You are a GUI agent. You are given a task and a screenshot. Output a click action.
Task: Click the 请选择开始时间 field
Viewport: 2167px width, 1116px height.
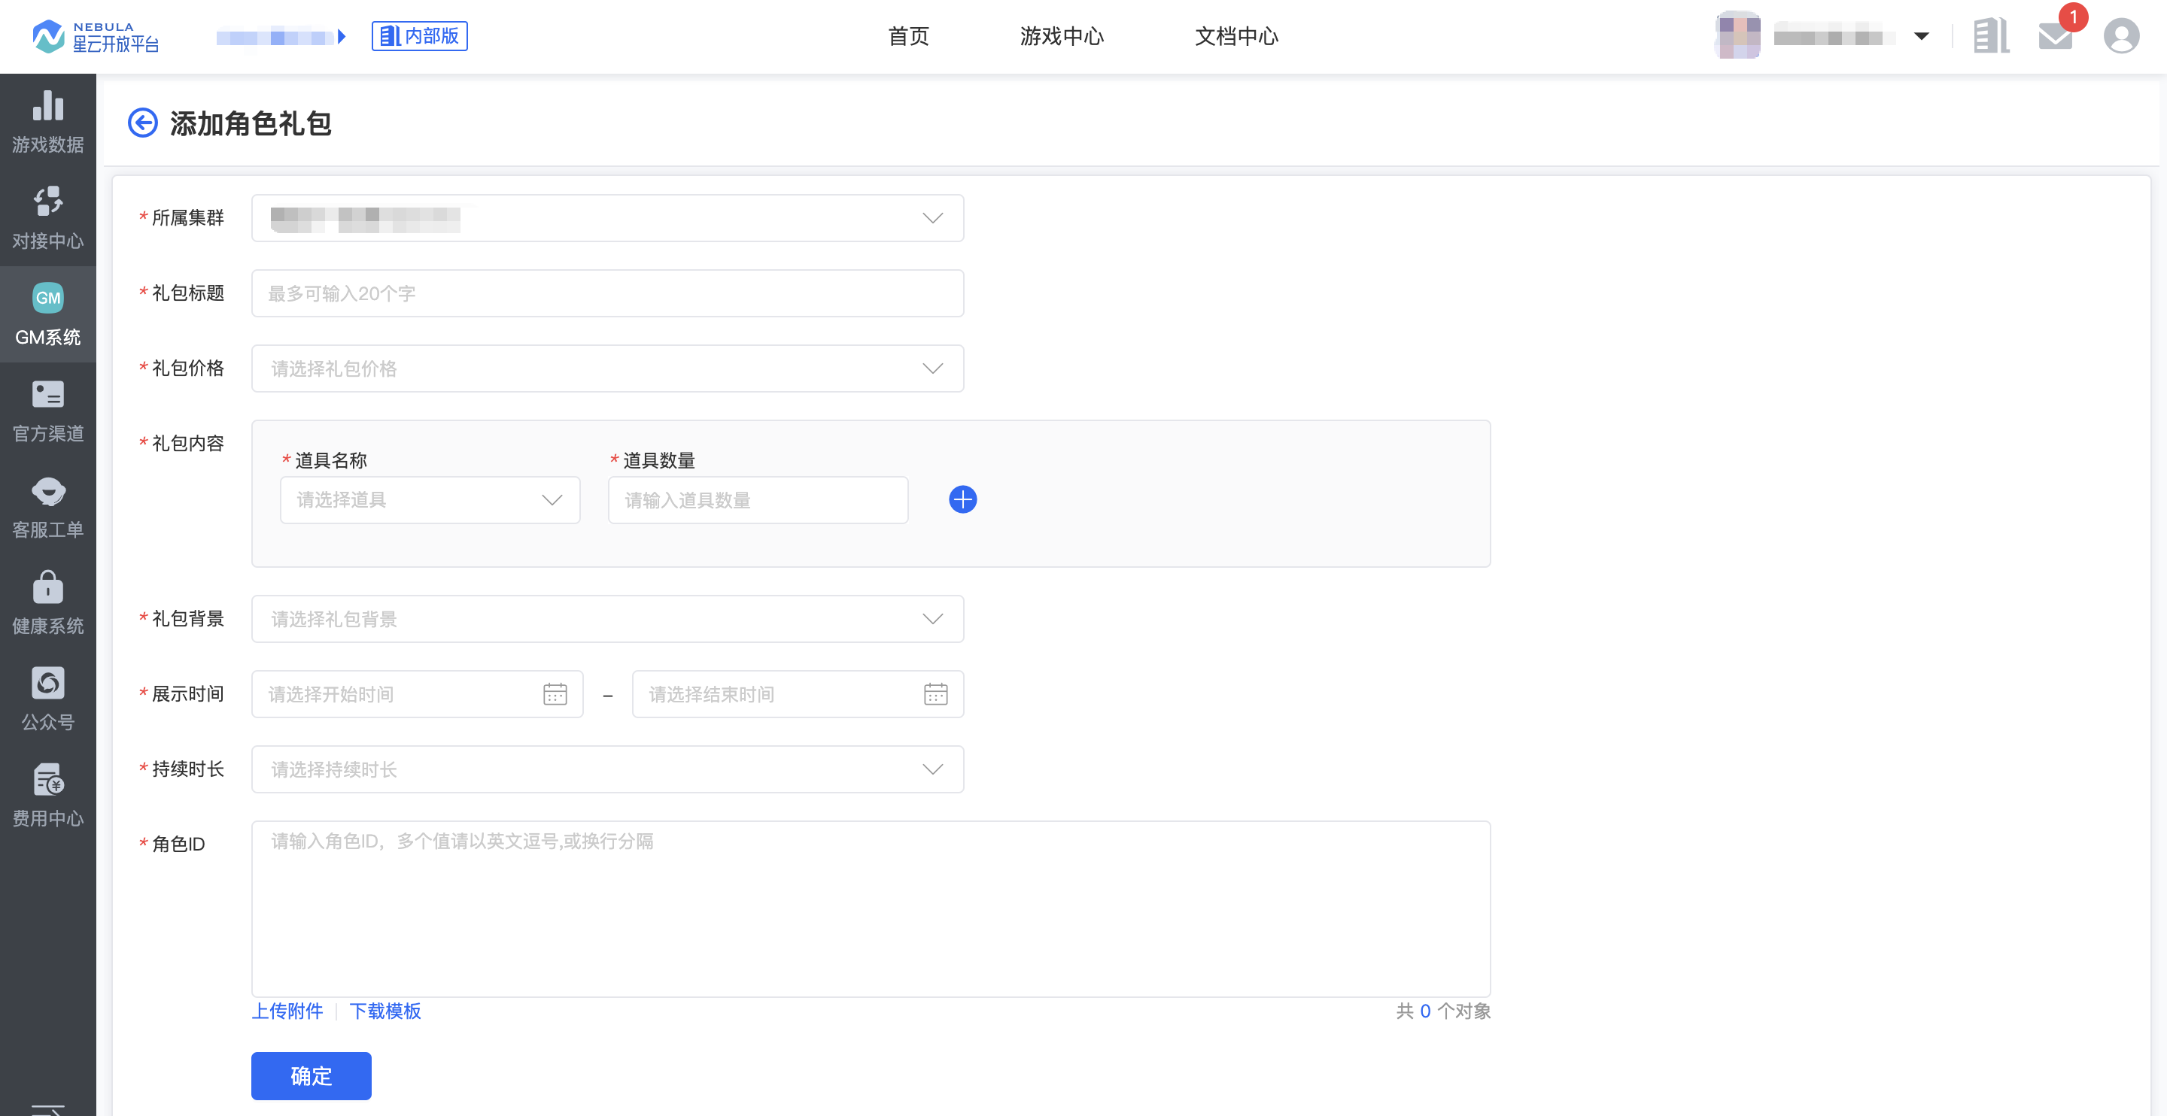pyautogui.click(x=418, y=694)
